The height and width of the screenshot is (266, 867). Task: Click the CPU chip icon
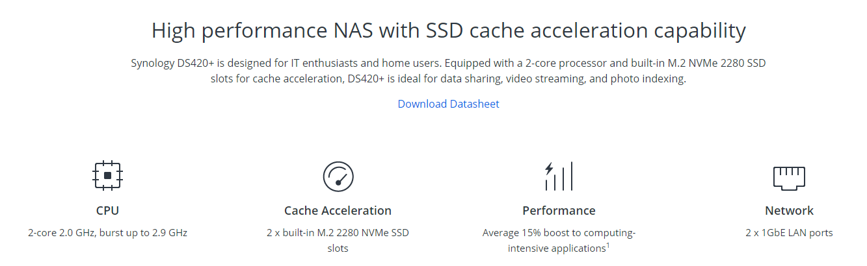tap(108, 175)
